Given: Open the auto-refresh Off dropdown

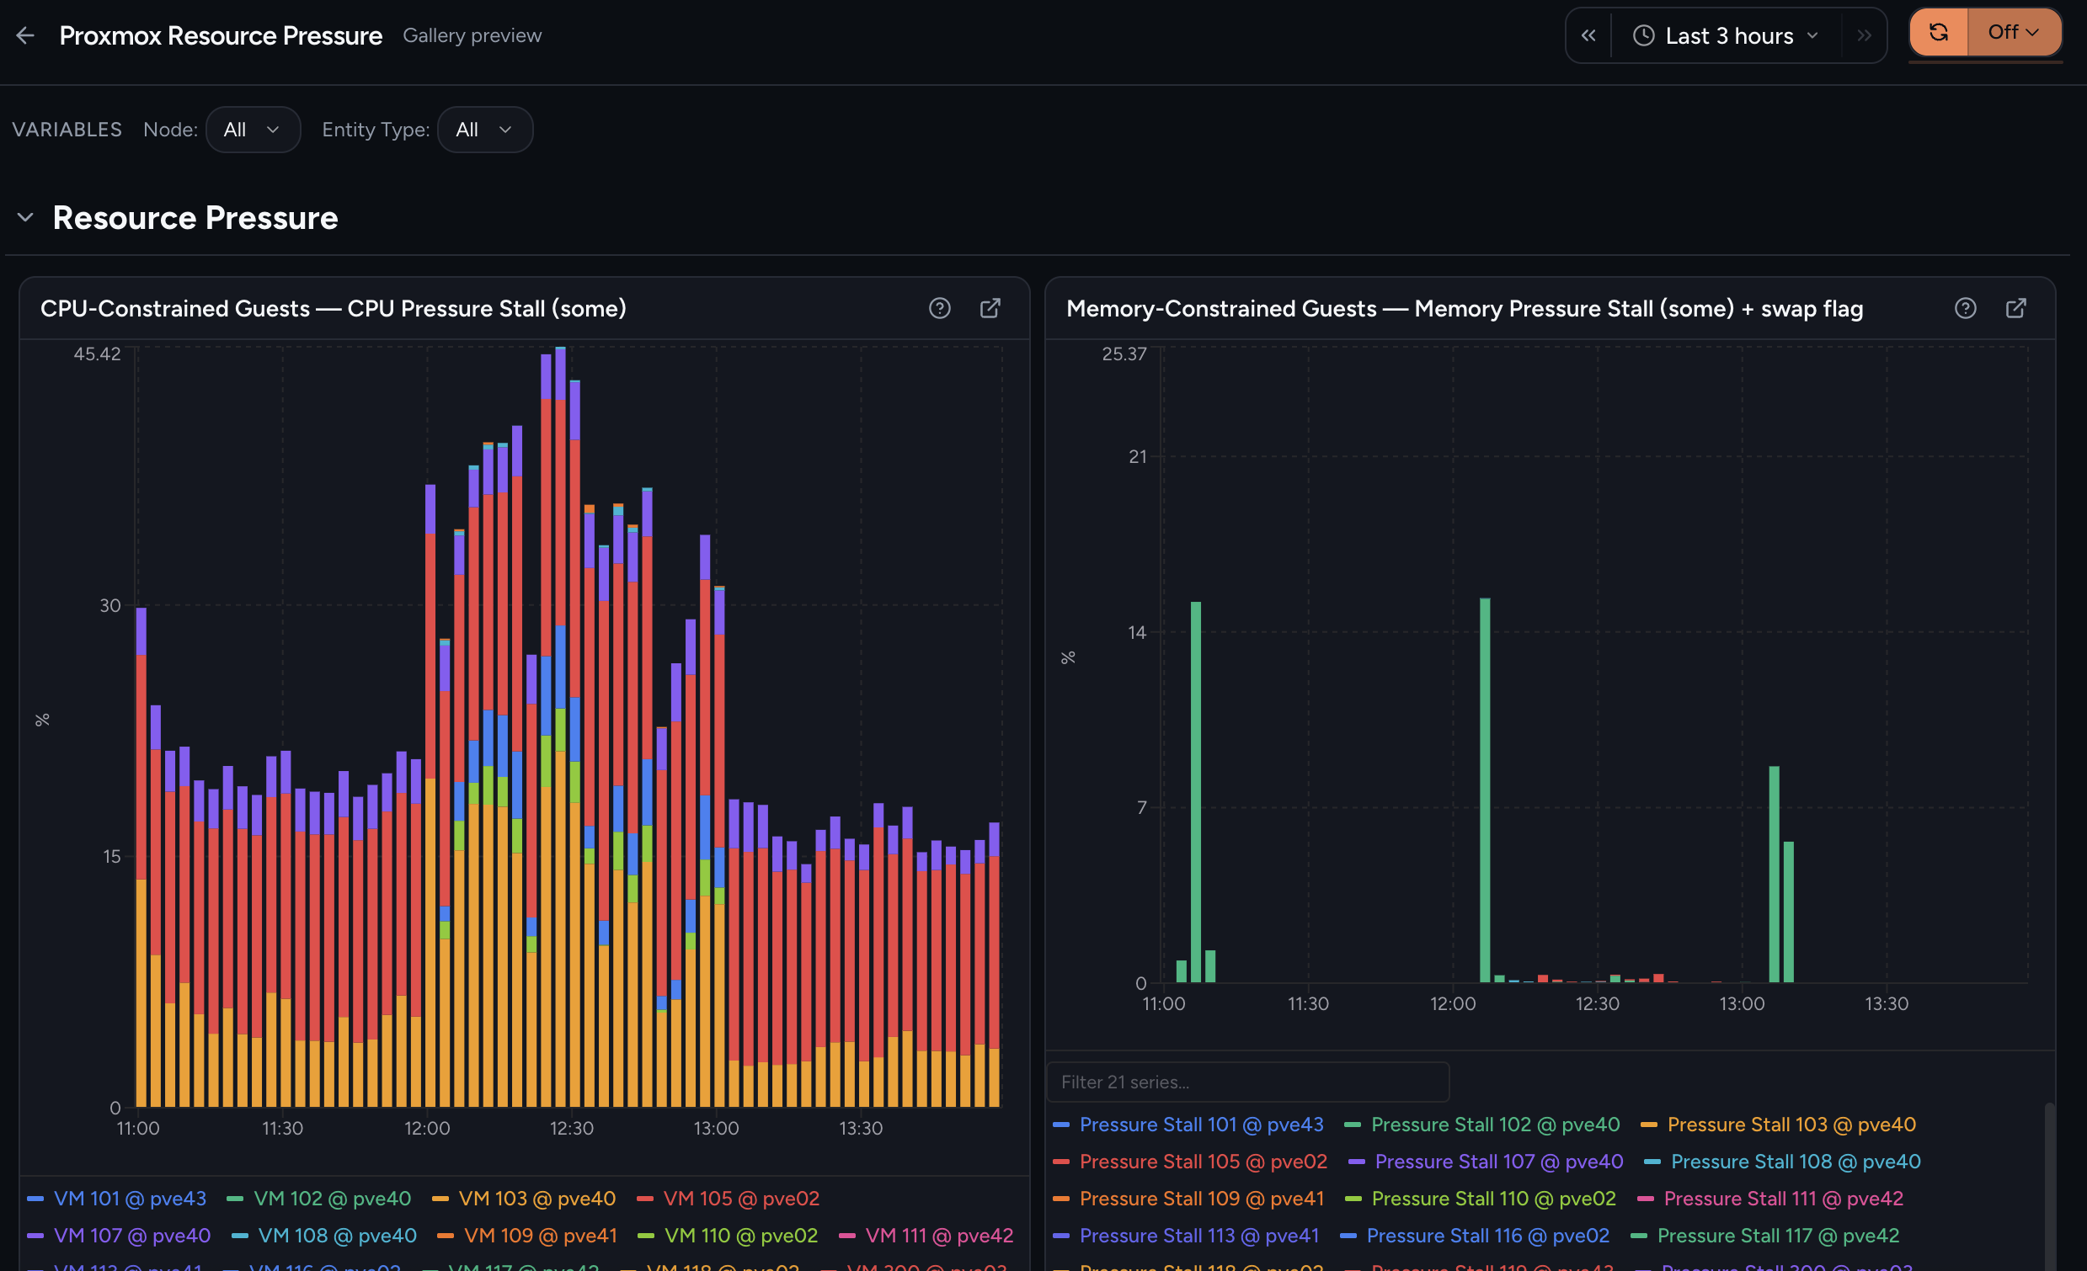Looking at the screenshot, I should pyautogui.click(x=2015, y=32).
